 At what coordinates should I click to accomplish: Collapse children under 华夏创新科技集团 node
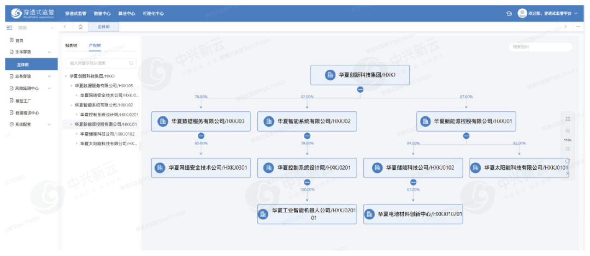pos(360,90)
